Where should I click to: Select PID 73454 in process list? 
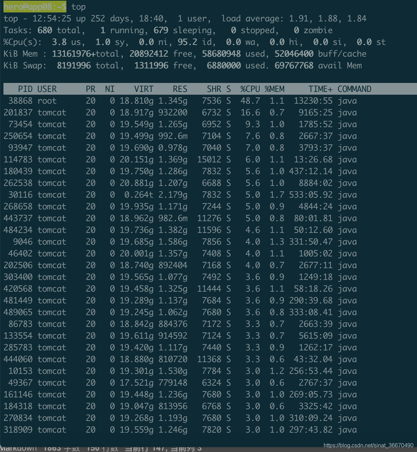coord(20,124)
